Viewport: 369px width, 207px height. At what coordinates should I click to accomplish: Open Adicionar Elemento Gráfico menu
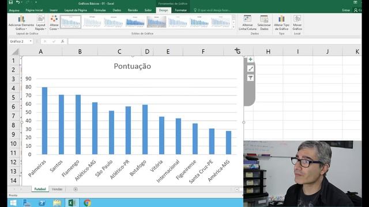coord(21,23)
